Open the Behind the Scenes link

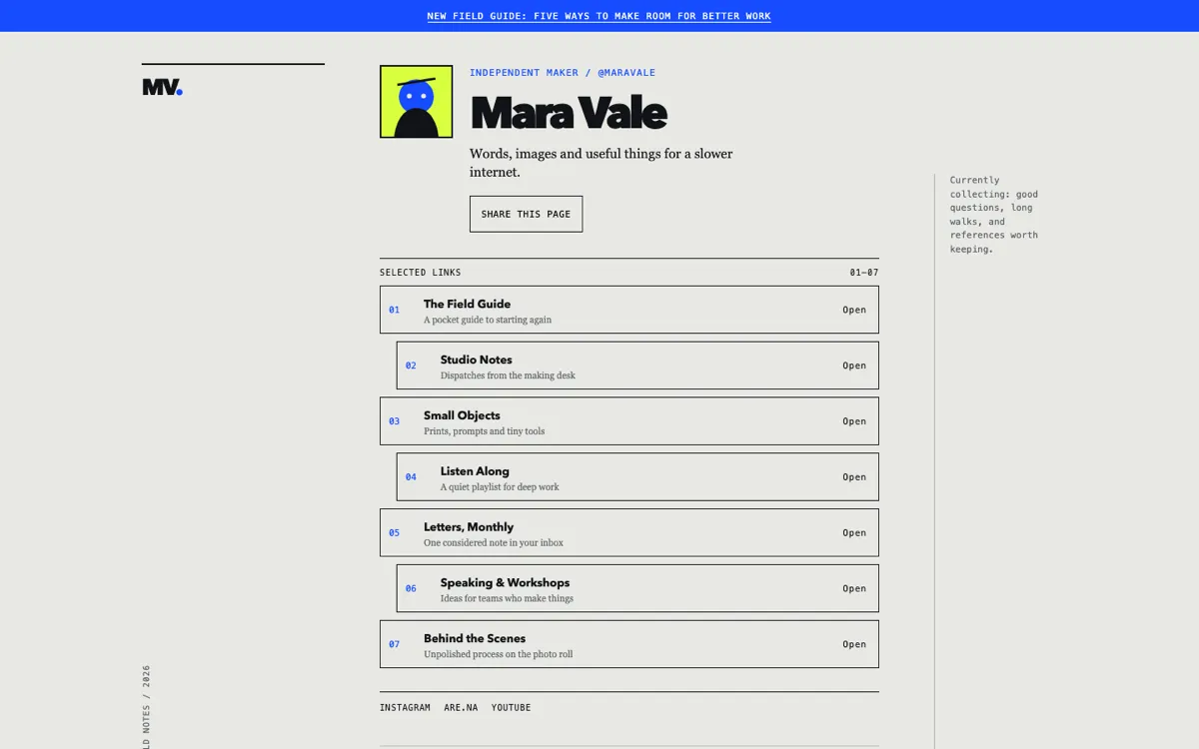point(629,644)
